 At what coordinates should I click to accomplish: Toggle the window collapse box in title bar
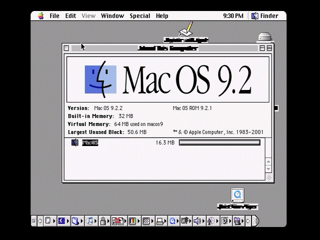[x=269, y=48]
